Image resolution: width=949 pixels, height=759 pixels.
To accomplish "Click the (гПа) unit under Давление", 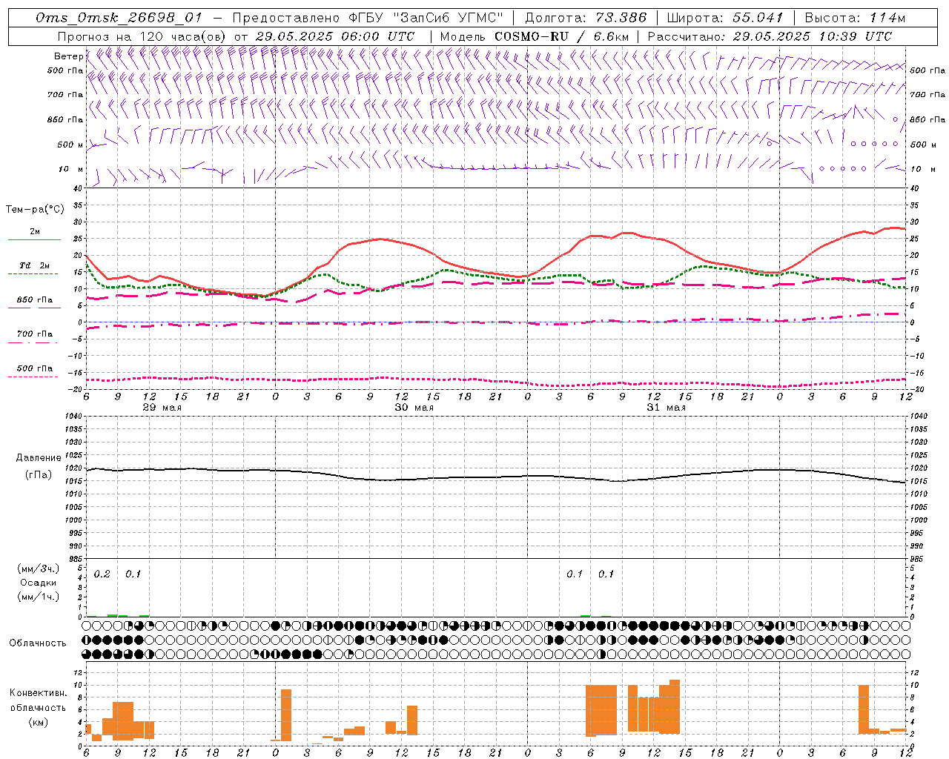I will 39,475.
